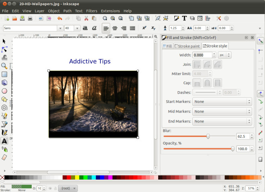Print the document icon
265x192 pixels.
(30, 18)
